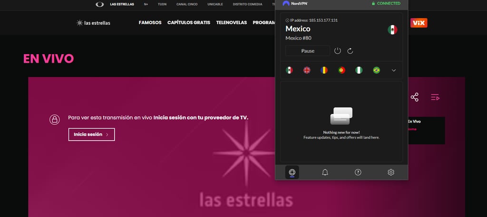The height and width of the screenshot is (217, 487).
Task: Open the CAPÍTULOS GRATIS menu
Action: [189, 23]
